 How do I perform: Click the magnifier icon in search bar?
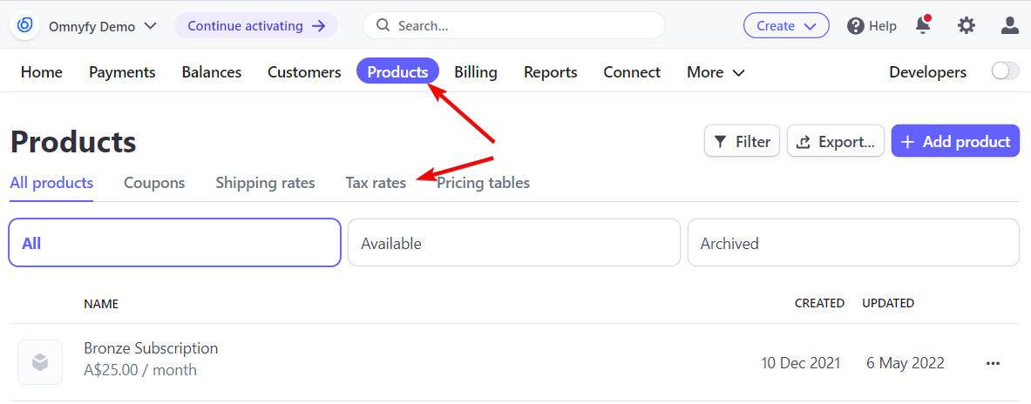tap(383, 25)
